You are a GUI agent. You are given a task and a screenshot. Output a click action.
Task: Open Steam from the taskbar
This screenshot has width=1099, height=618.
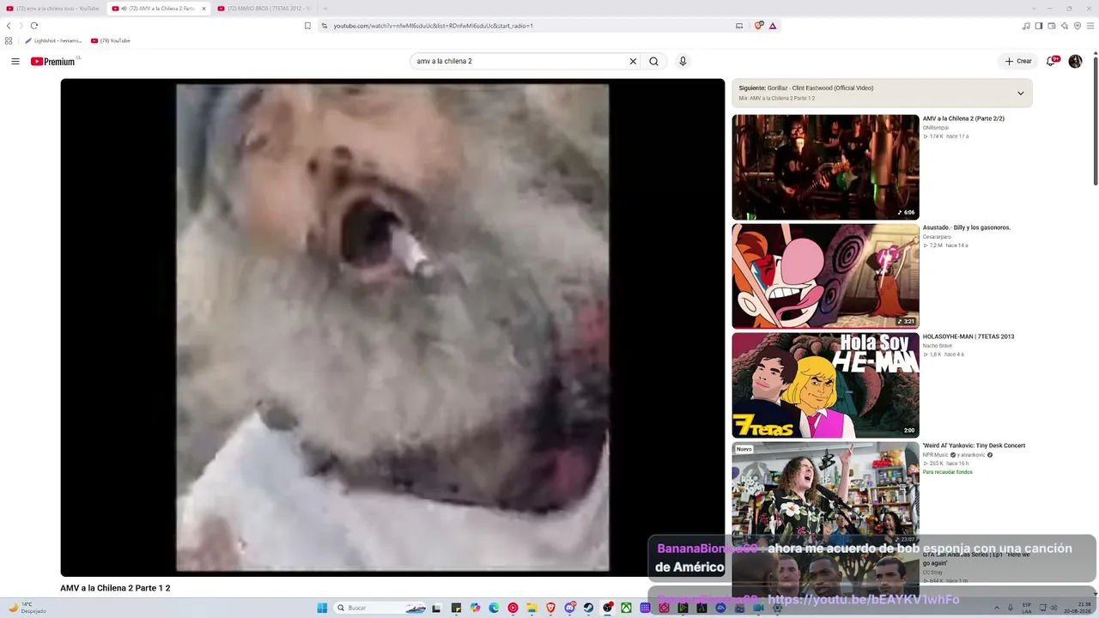coord(588,608)
